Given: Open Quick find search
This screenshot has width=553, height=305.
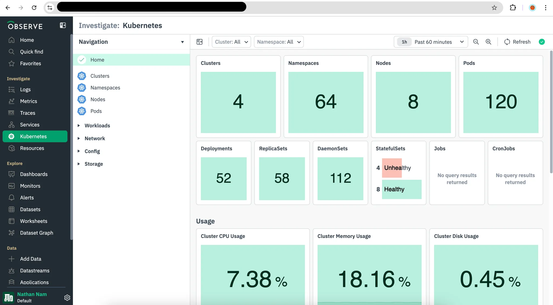Looking at the screenshot, I should [31, 52].
